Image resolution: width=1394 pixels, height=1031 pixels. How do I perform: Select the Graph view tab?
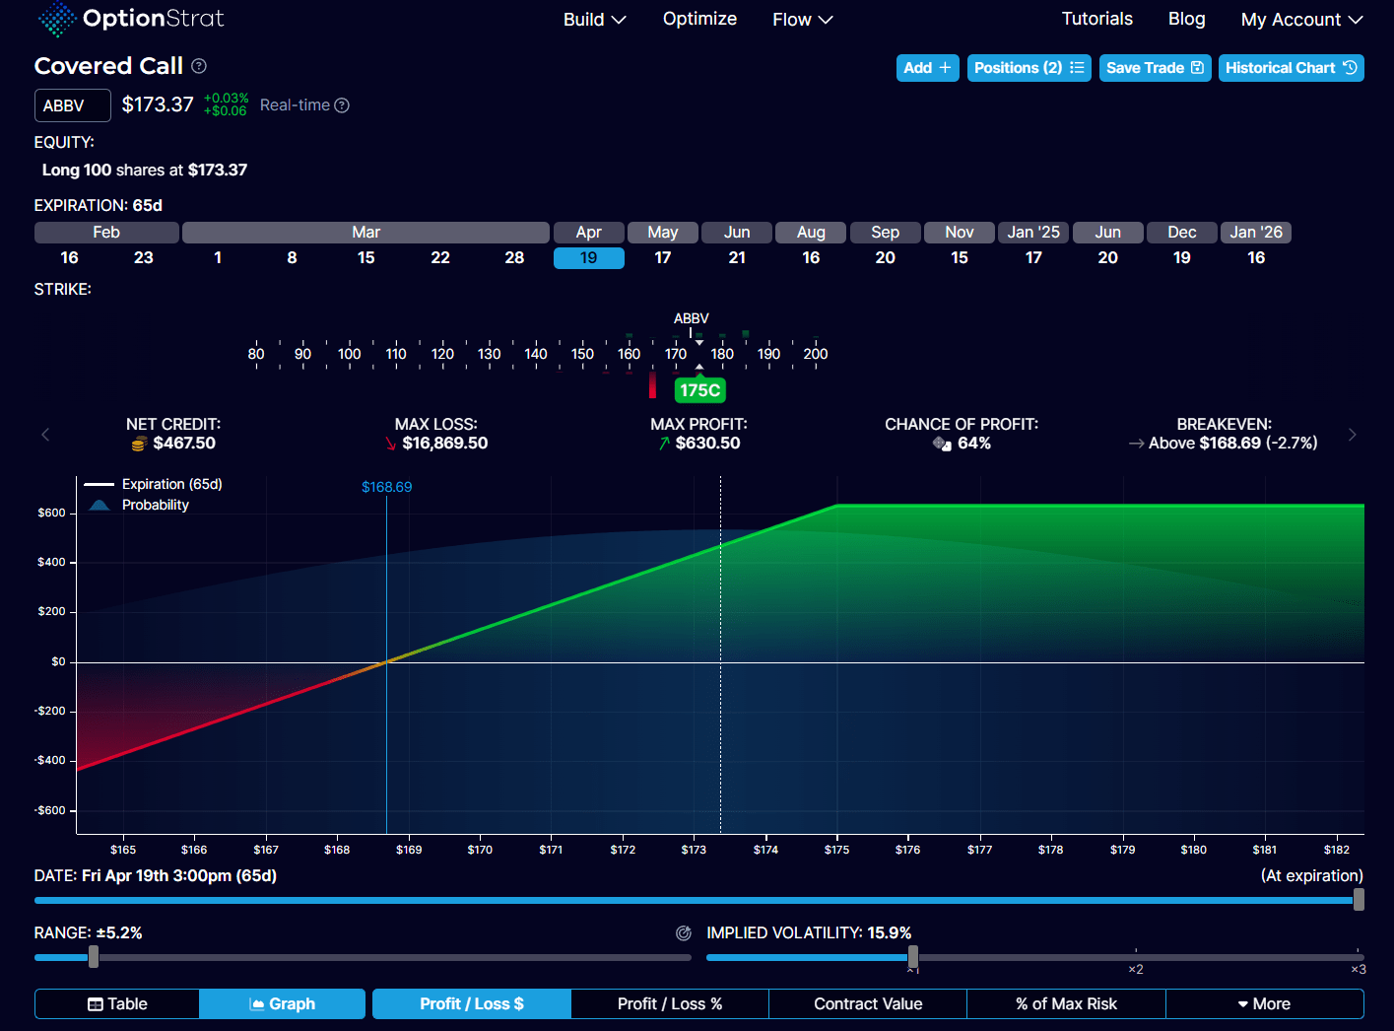282,1003
